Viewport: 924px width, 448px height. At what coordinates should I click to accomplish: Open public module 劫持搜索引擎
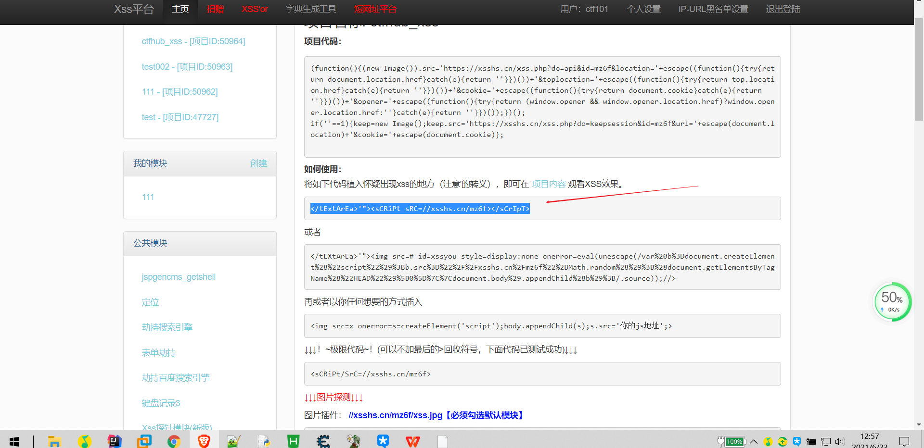(x=167, y=327)
